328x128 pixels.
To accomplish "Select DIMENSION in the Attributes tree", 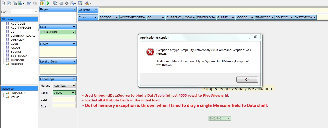I will click(18, 40).
